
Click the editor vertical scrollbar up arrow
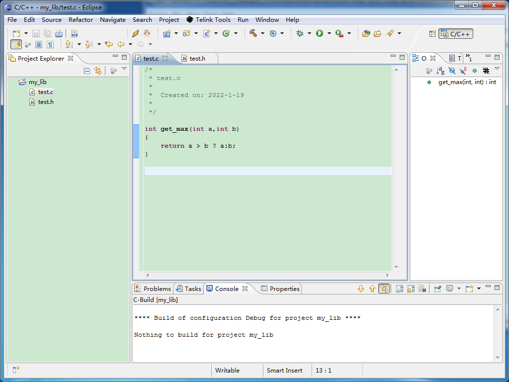click(396, 70)
